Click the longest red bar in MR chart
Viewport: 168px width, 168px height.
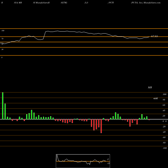coord(101,126)
